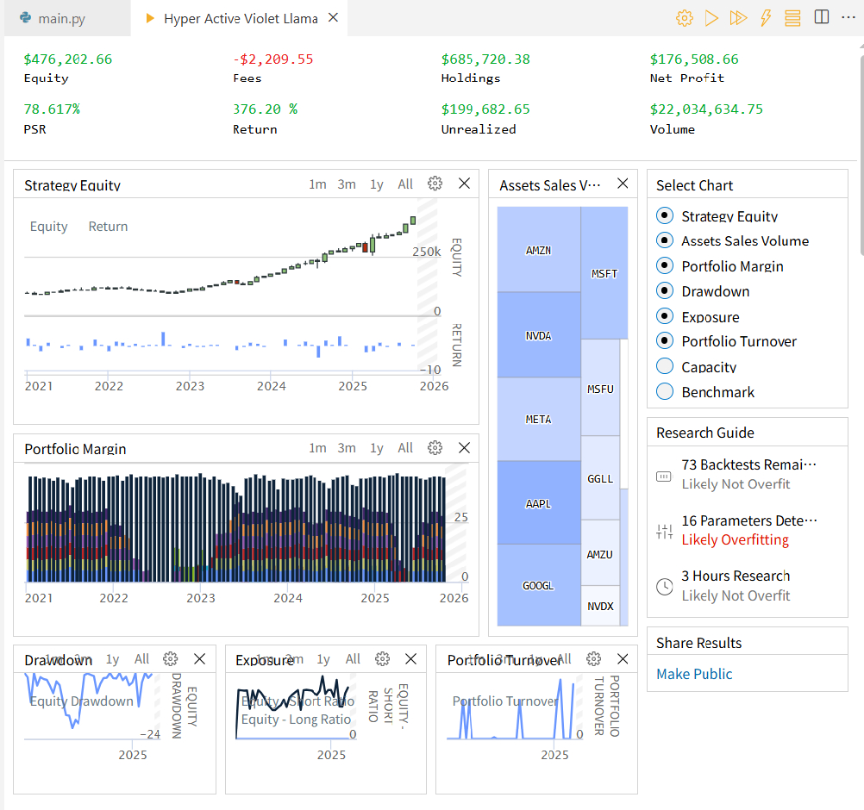Click the lightning bolt icon in toolbar
The height and width of the screenshot is (810, 864).
coord(766,18)
